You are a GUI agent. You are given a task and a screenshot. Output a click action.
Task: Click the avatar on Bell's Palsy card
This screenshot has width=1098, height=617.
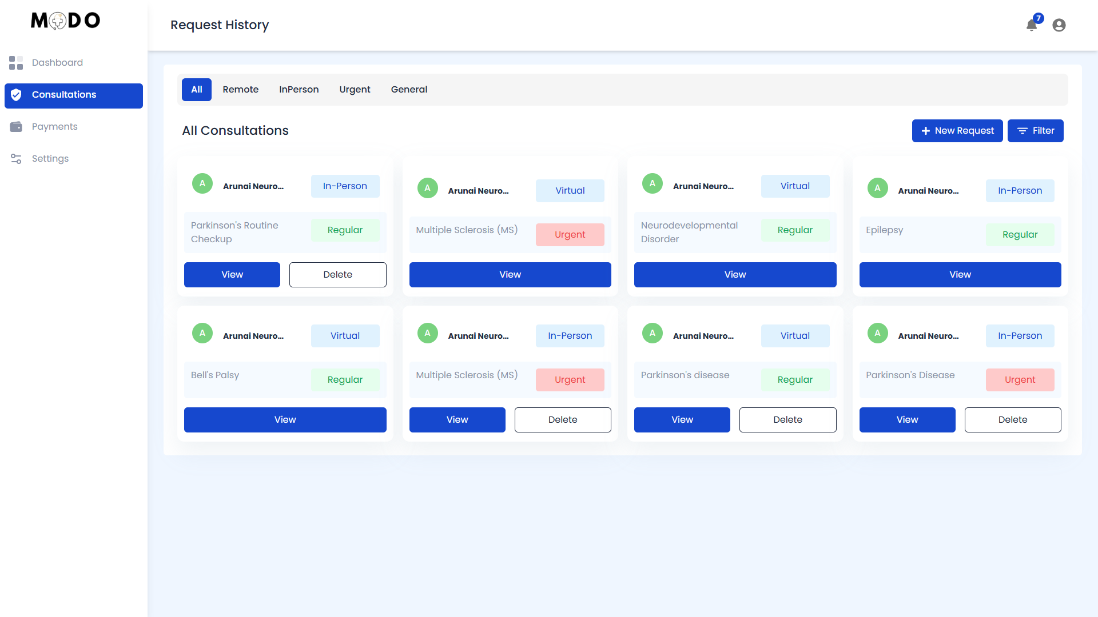pyautogui.click(x=202, y=333)
